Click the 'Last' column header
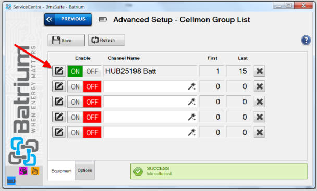 point(243,58)
